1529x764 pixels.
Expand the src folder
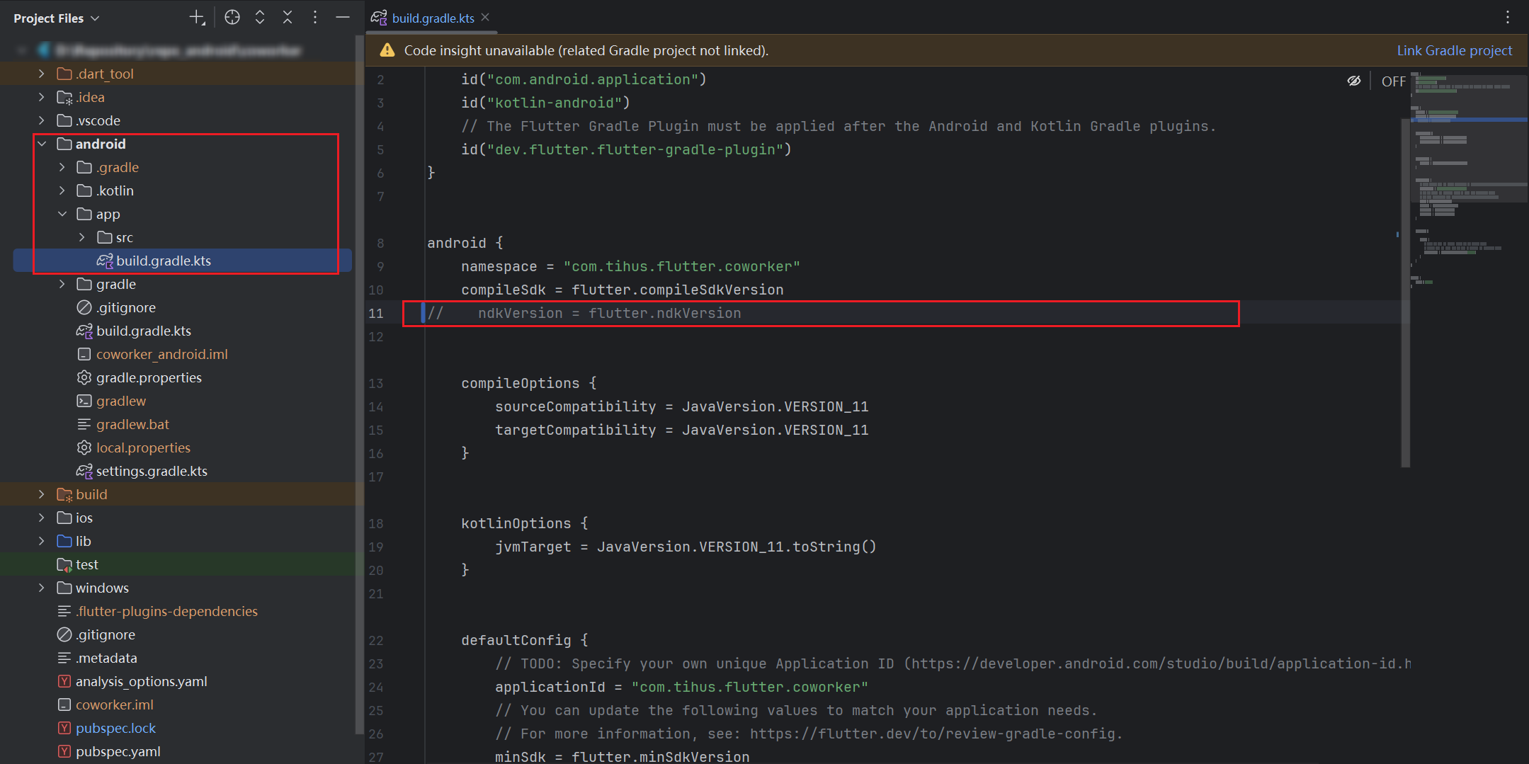82,237
